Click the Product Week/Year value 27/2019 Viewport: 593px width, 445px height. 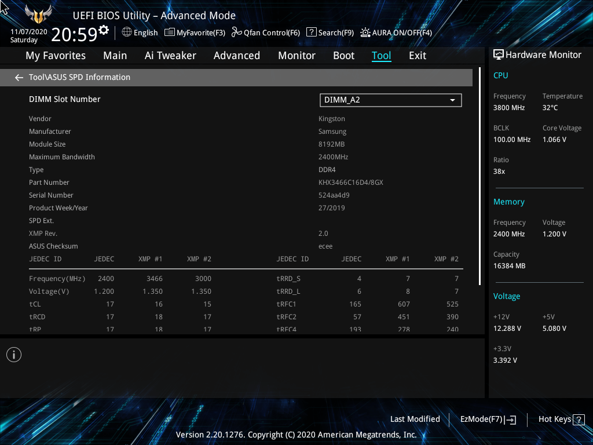tap(332, 208)
